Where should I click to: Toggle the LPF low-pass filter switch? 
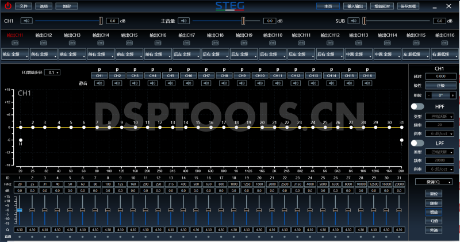point(417,142)
